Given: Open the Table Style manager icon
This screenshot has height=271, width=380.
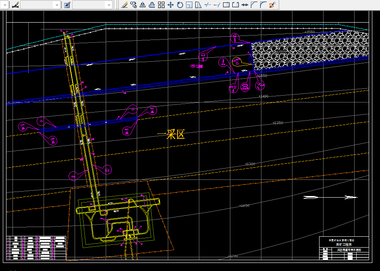Looking at the screenshot, I should coord(67,5).
